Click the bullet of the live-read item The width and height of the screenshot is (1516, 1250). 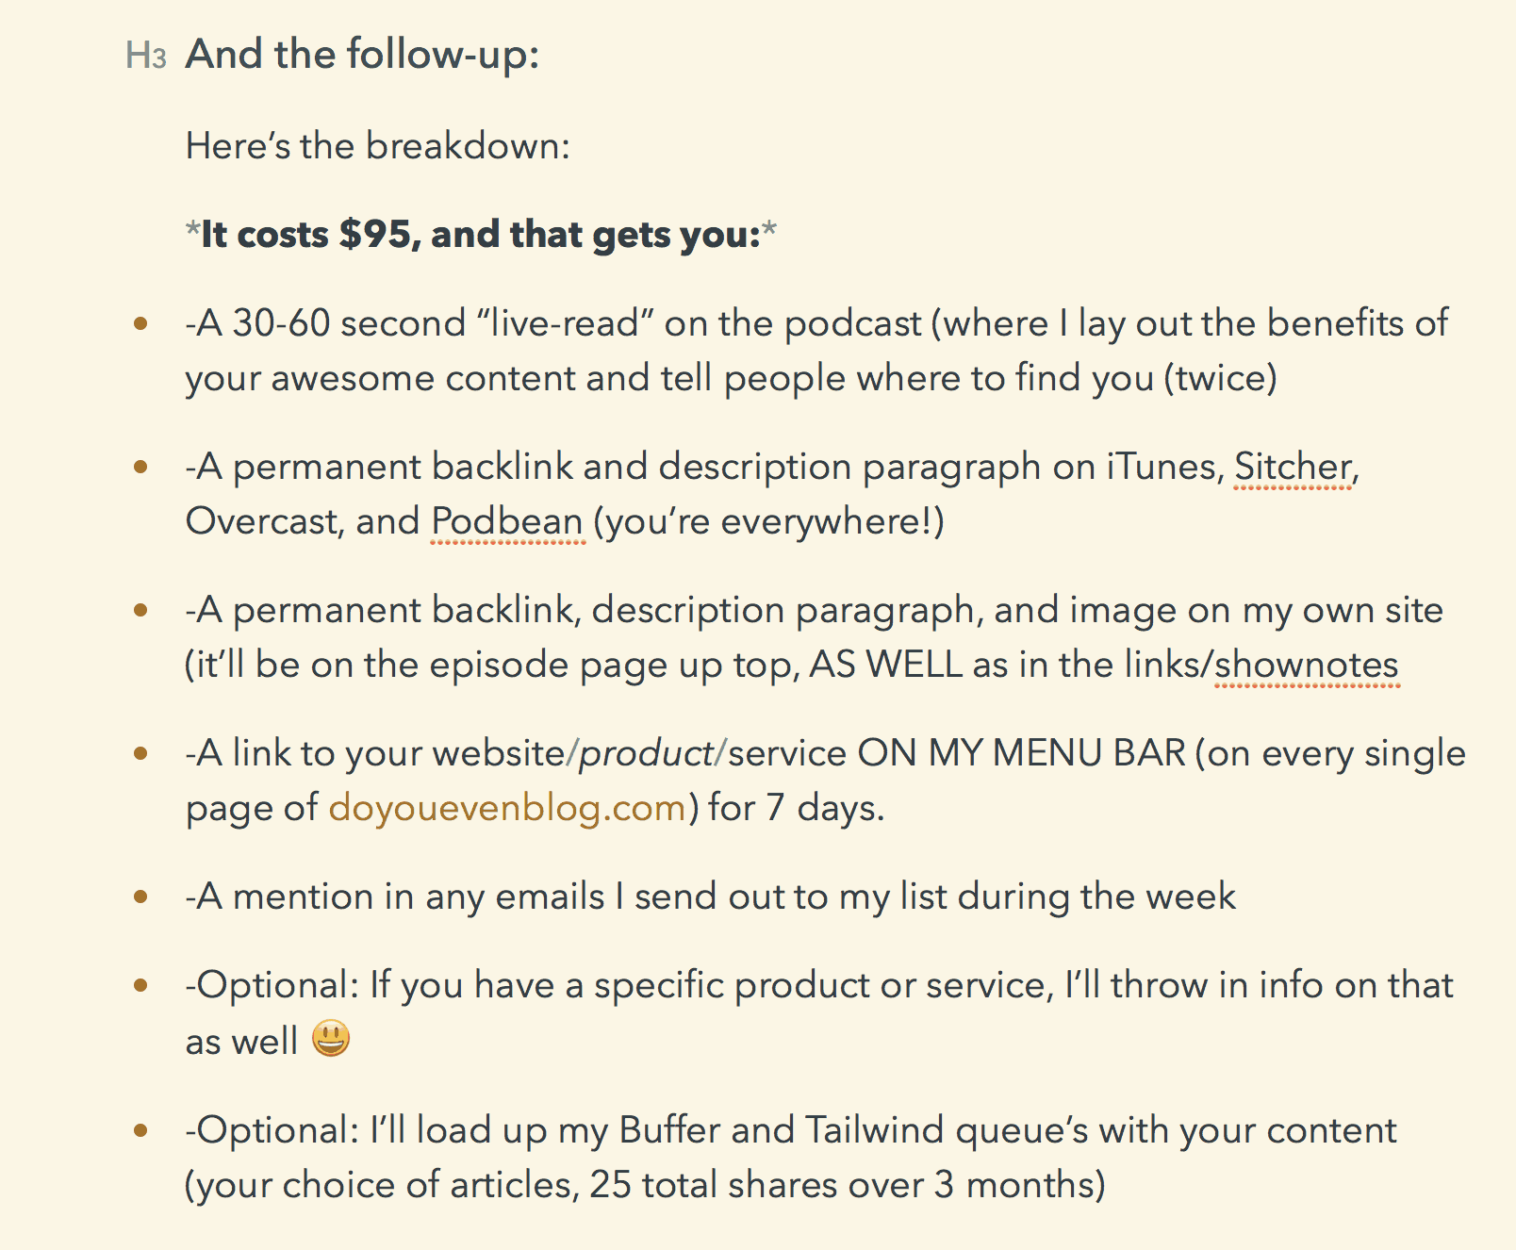140,324
